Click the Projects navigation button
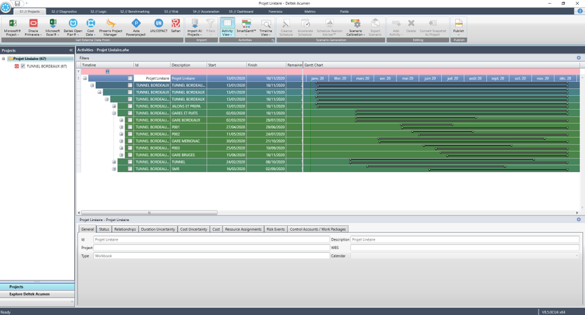 click(x=37, y=287)
